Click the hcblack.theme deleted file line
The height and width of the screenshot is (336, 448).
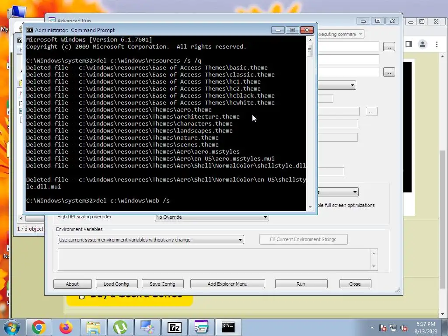coord(150,96)
